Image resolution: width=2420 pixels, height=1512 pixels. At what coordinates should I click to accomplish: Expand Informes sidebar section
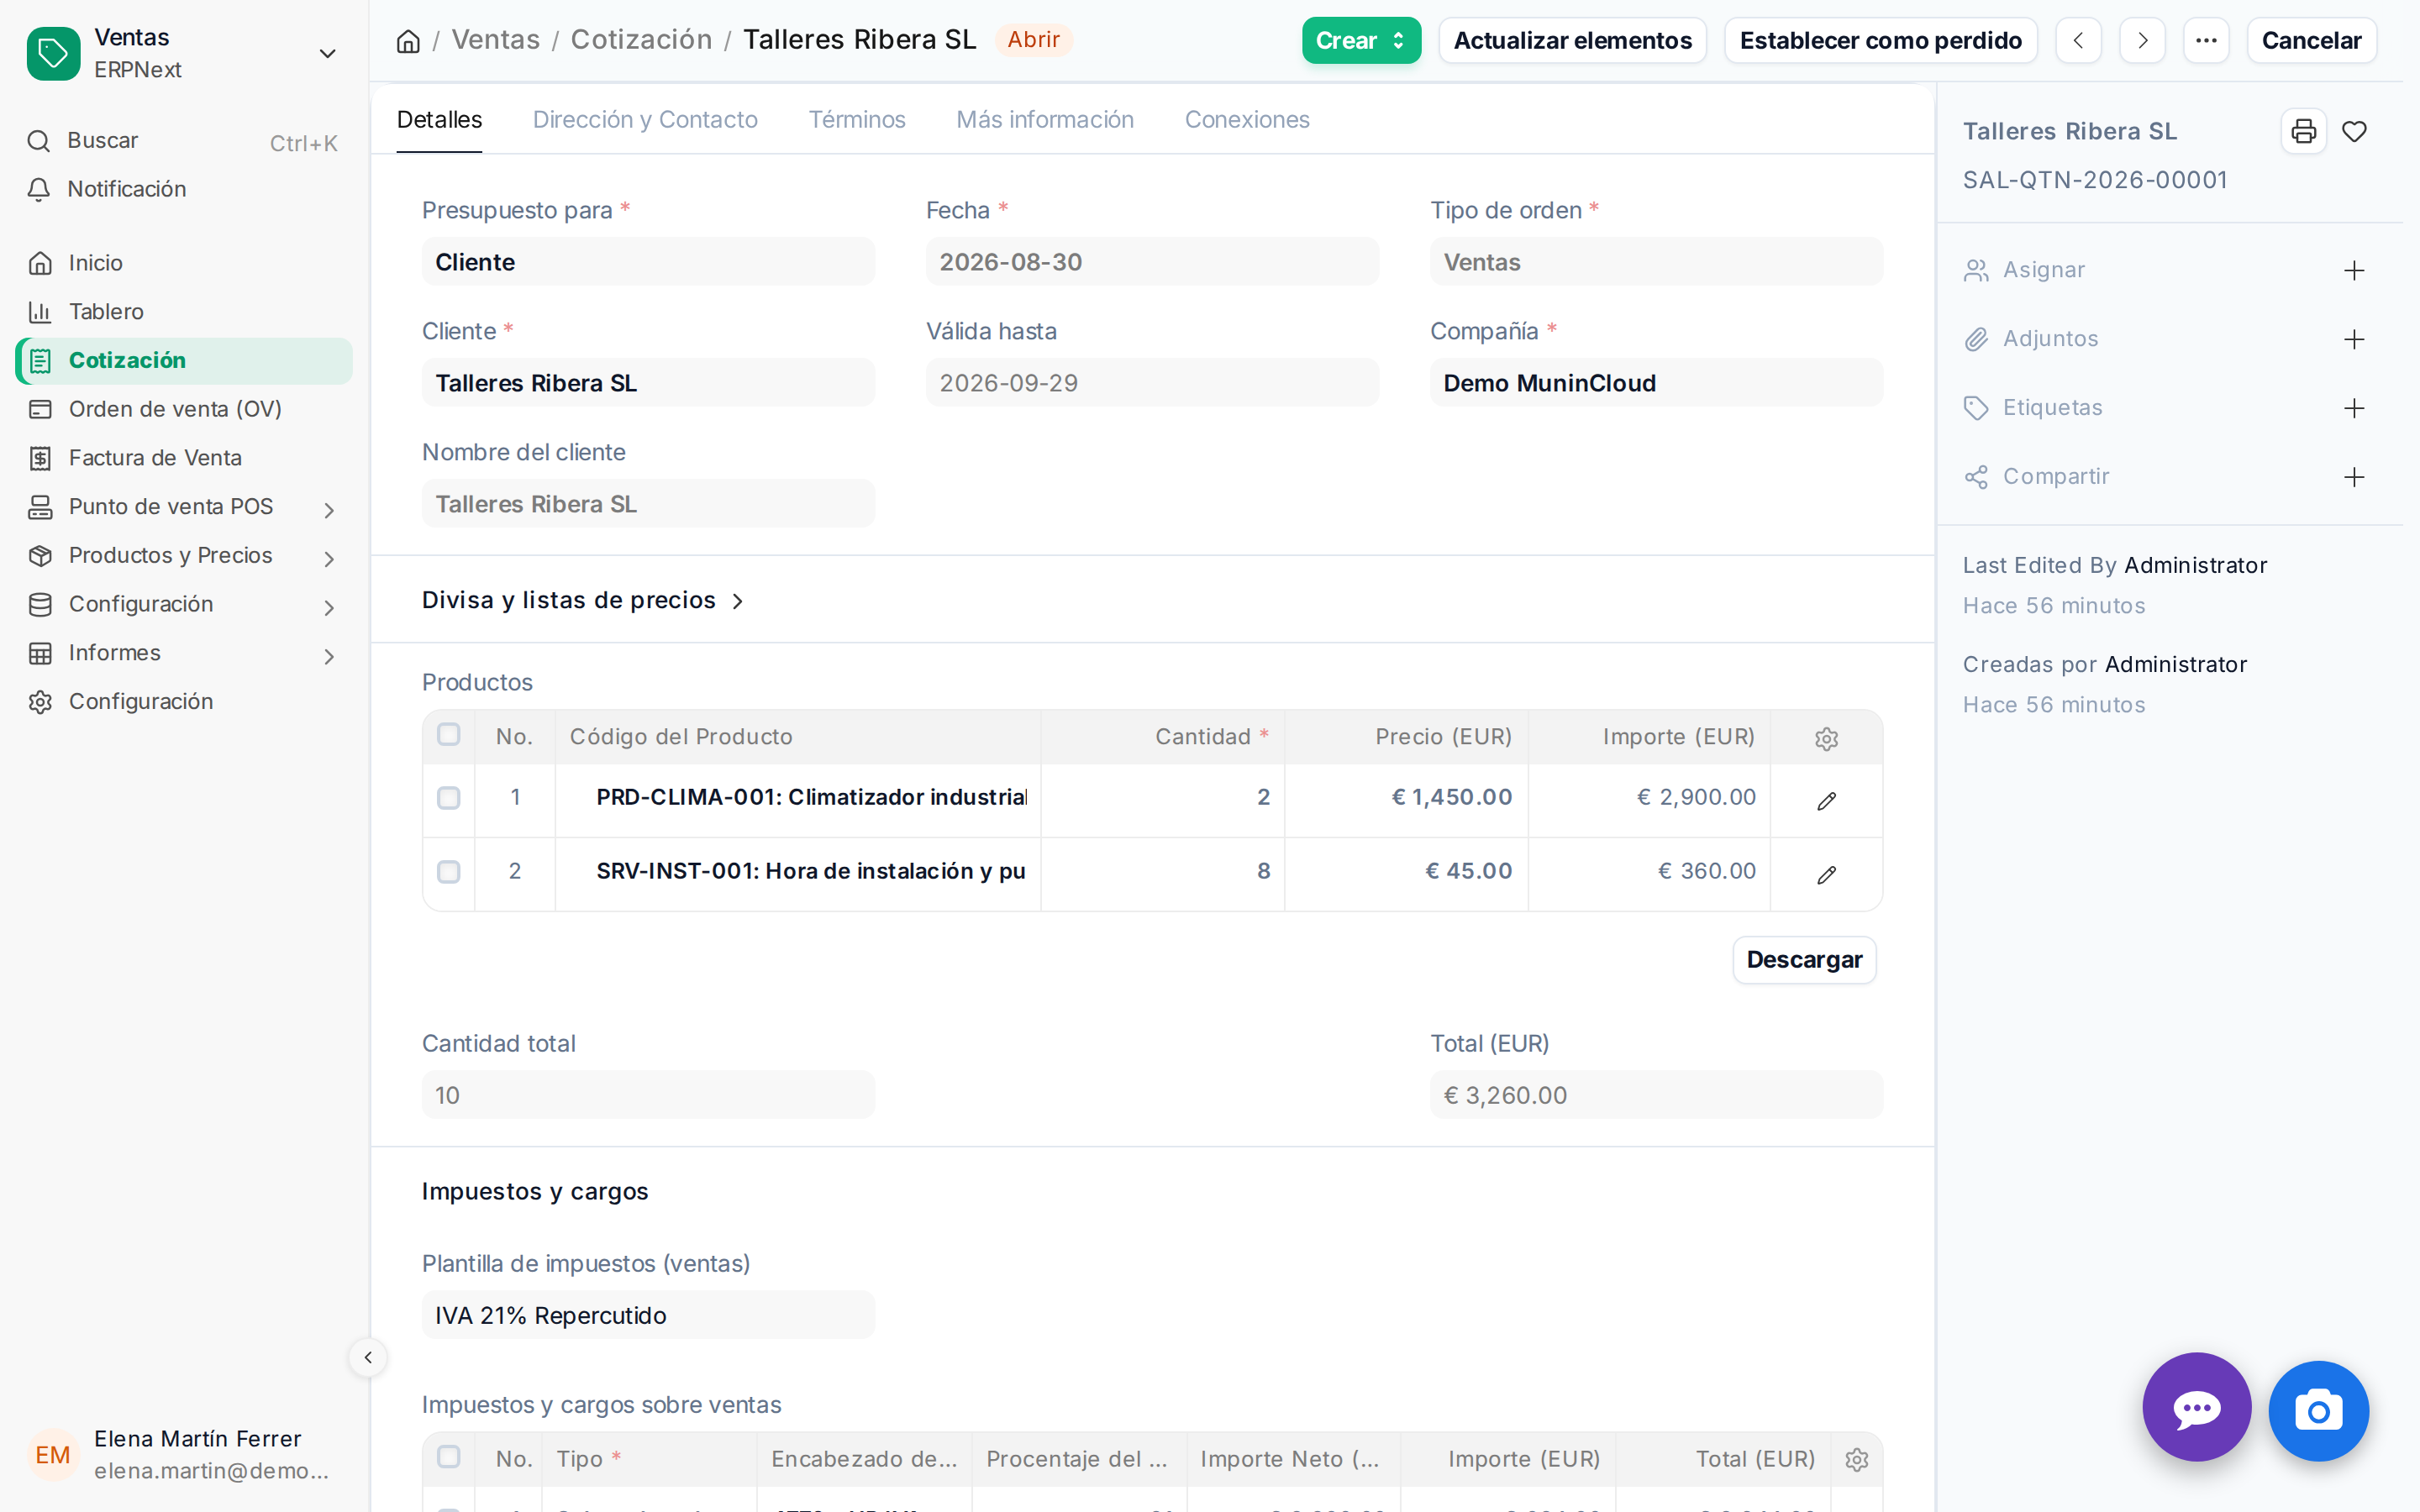coord(329,656)
